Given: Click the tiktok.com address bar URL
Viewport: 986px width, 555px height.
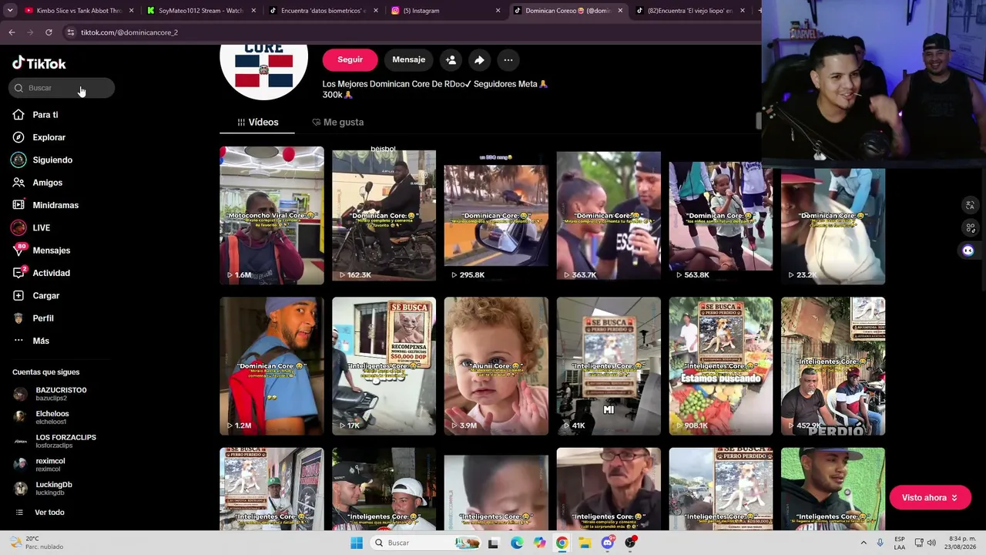Looking at the screenshot, I should (x=129, y=32).
